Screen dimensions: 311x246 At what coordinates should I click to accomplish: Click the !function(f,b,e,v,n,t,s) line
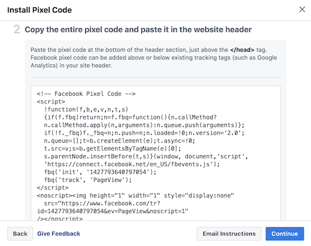click(x=86, y=110)
